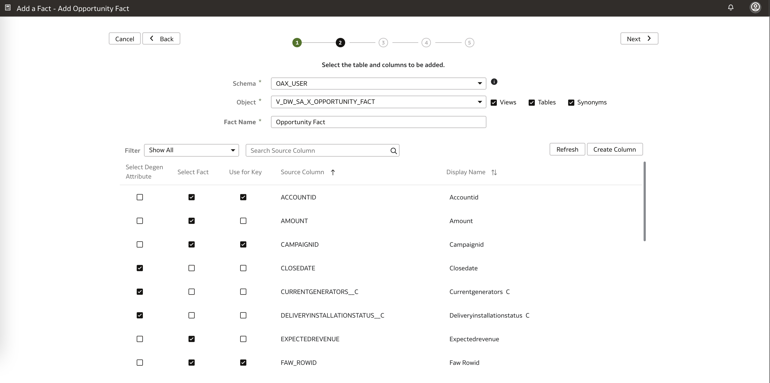Click the sort arrow next to Source Column
This screenshot has width=770, height=383.
tap(333, 172)
